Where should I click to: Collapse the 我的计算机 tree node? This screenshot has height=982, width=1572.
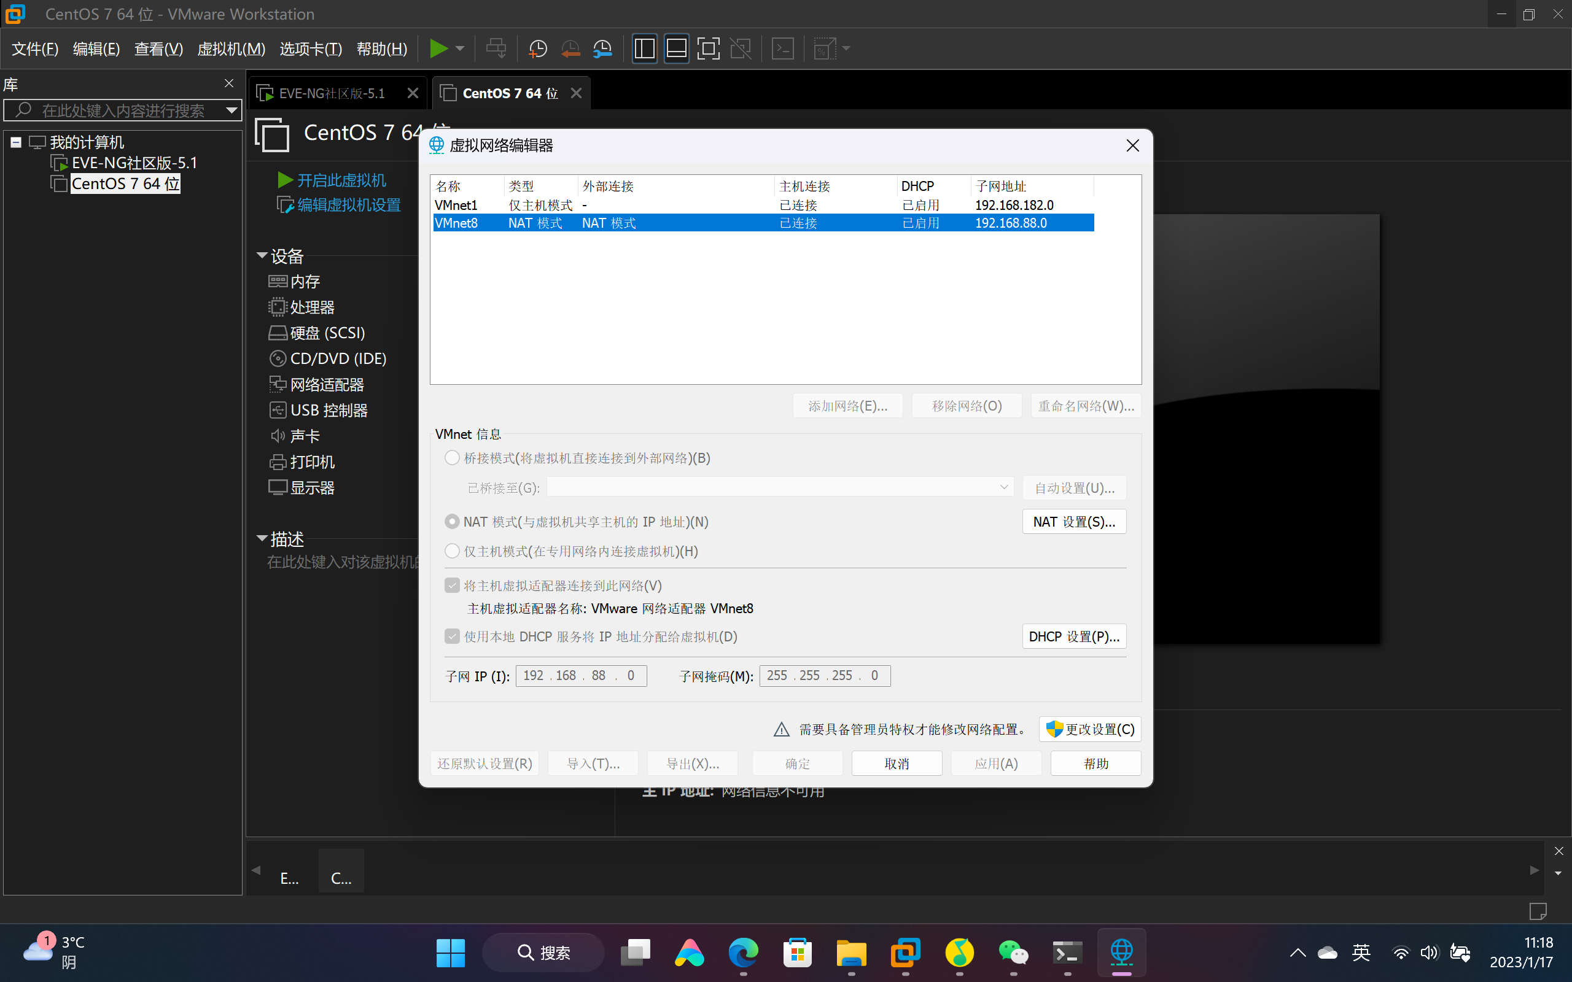pyautogui.click(x=16, y=142)
